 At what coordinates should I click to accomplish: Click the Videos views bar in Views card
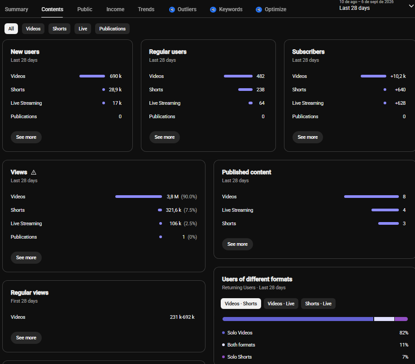[x=139, y=197]
